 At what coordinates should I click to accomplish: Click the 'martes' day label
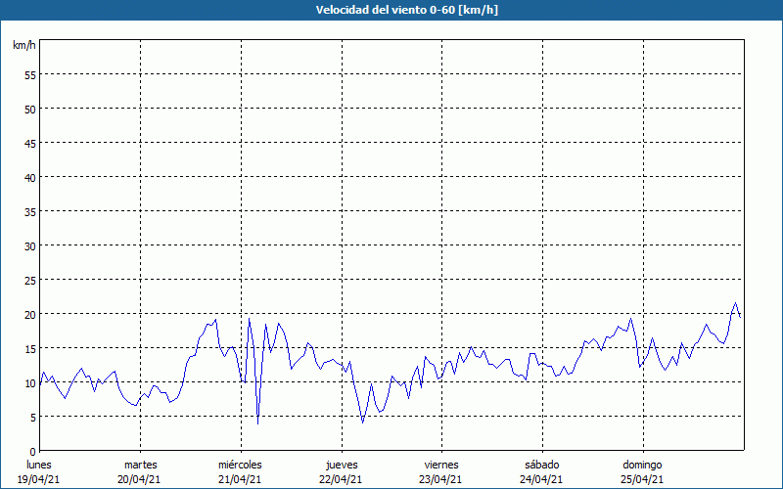click(x=141, y=465)
